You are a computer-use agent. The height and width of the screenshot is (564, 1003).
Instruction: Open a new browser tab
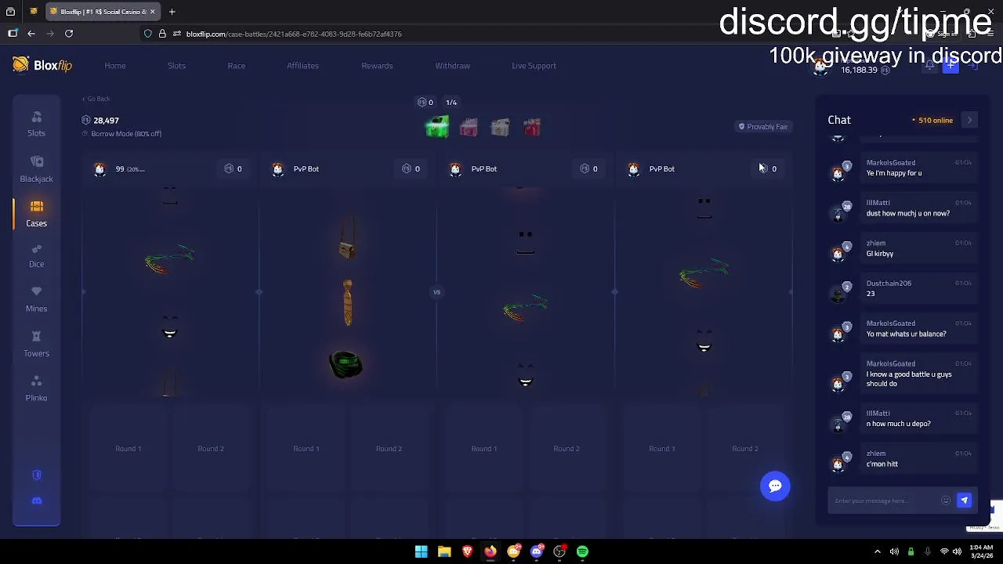click(x=172, y=12)
